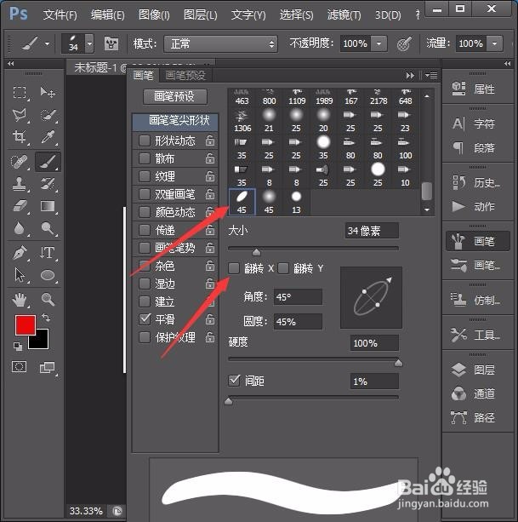Enable 颜色动态 checkbox
Viewport: 518px width, 522px height.
145,212
